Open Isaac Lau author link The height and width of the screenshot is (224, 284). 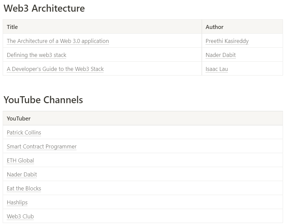217,69
